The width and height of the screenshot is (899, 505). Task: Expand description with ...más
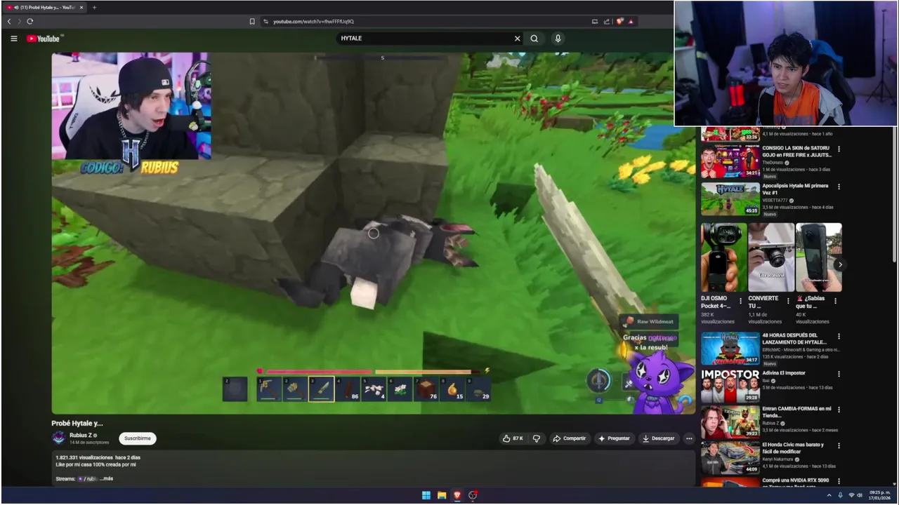pyautogui.click(x=106, y=478)
